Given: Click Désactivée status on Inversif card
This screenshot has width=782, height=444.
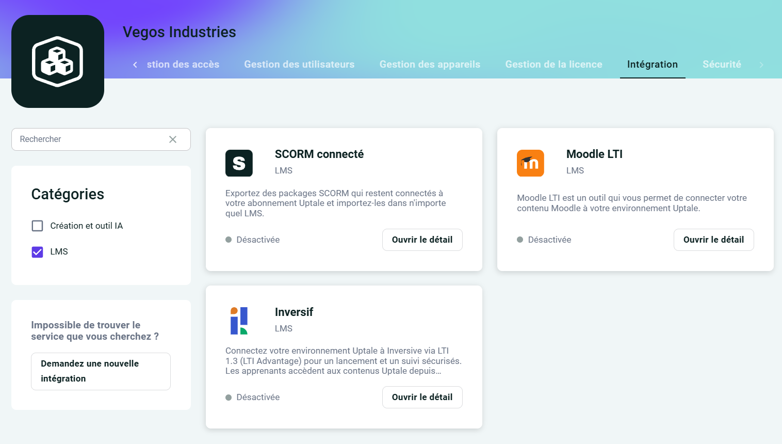Looking at the screenshot, I should click(253, 397).
